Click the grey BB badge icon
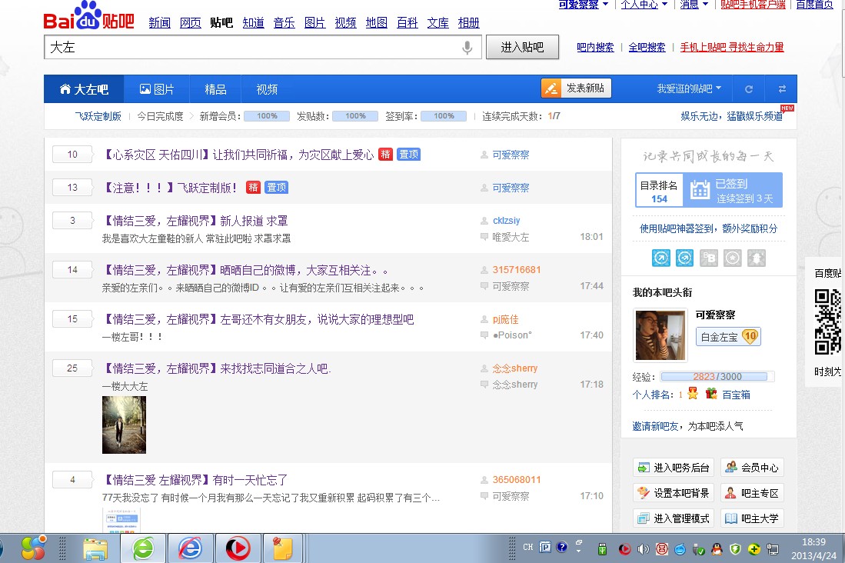The width and height of the screenshot is (845, 563). pos(709,258)
